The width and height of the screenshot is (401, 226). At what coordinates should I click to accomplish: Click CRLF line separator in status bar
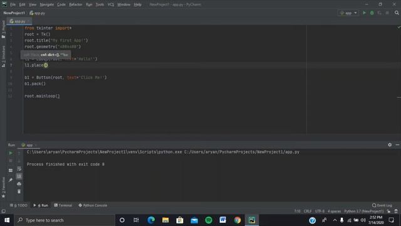(308, 212)
